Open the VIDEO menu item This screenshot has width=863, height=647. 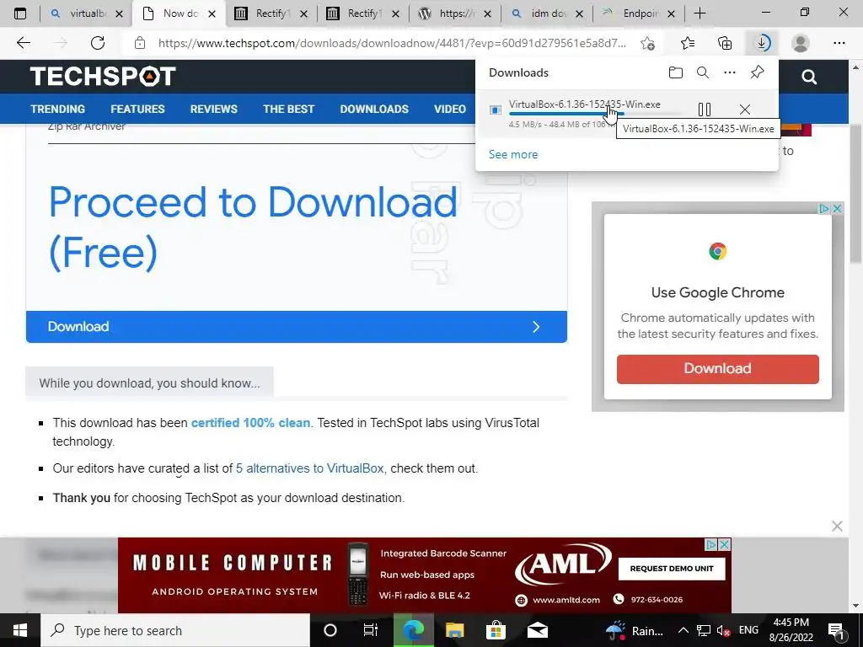point(450,109)
